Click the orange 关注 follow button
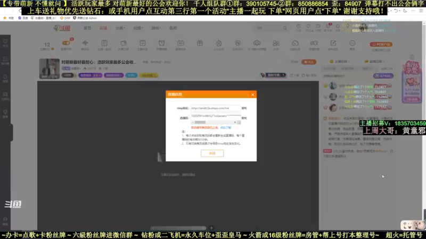The height and width of the screenshot is (239, 426). (x=309, y=62)
